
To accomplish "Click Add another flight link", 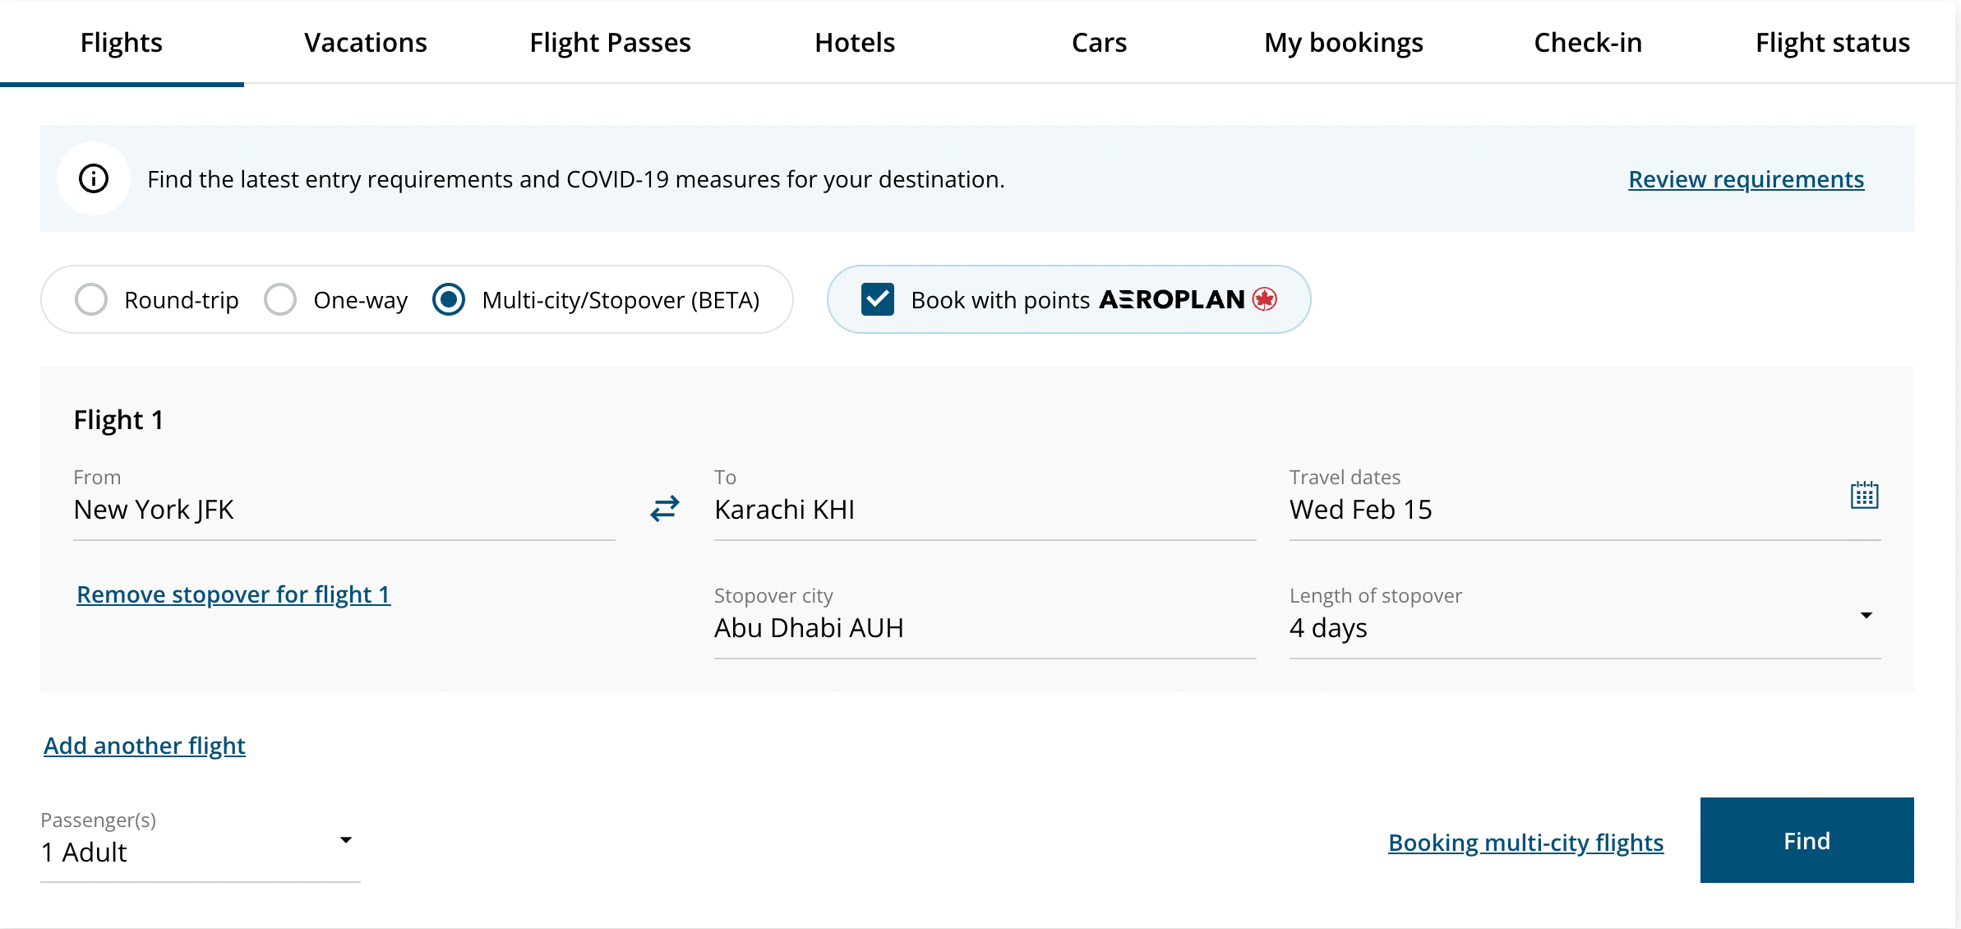I will click(145, 746).
